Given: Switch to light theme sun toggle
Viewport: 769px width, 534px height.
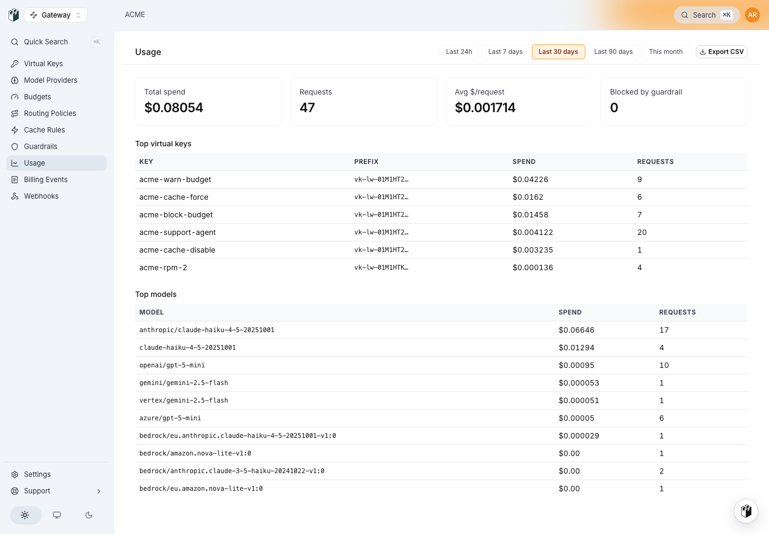Looking at the screenshot, I should pos(25,515).
